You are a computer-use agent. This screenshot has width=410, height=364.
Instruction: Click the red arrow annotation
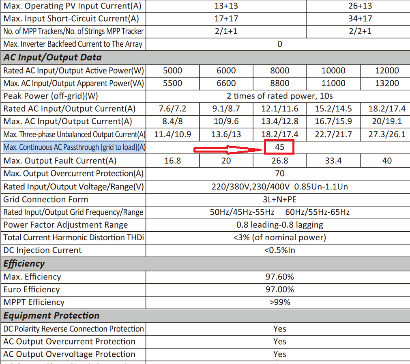[227, 150]
